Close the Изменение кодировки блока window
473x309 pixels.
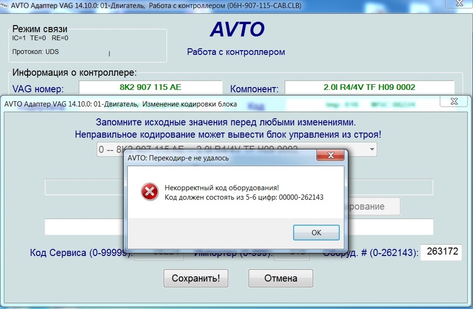454,101
